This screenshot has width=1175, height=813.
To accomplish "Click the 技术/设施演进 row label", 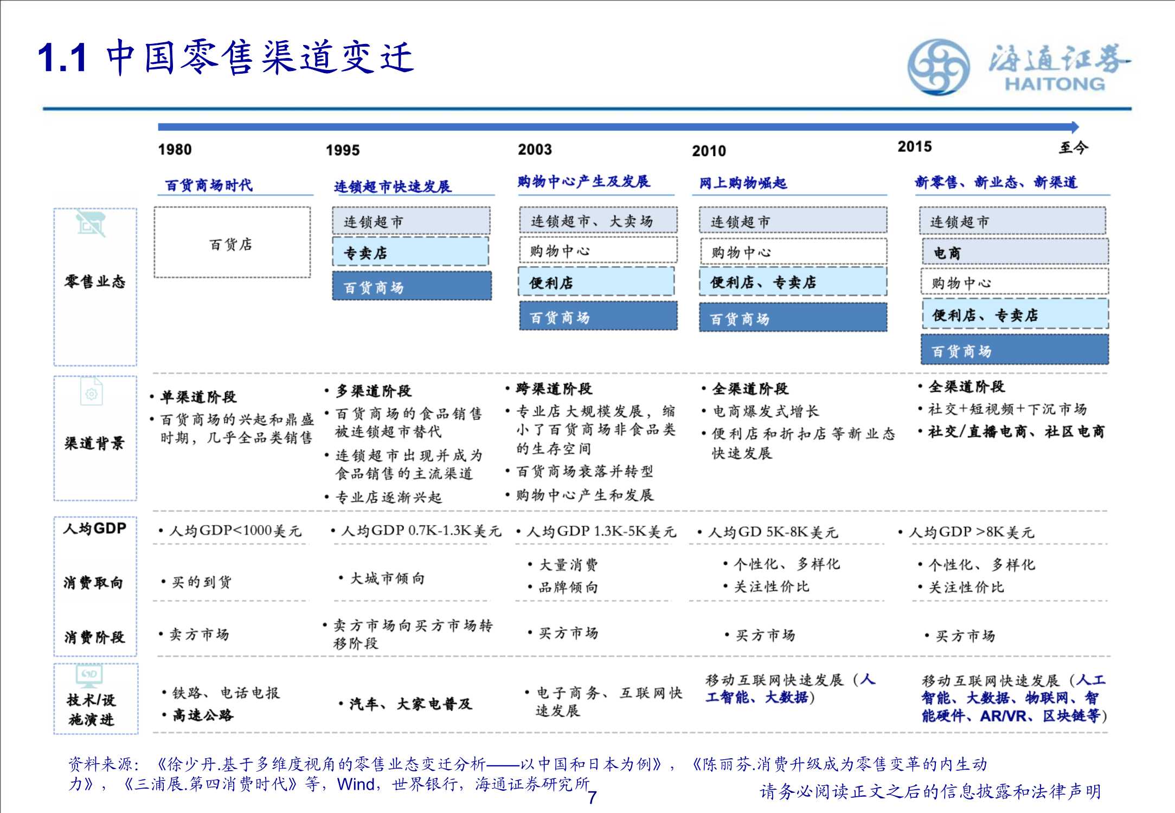I will (91, 709).
